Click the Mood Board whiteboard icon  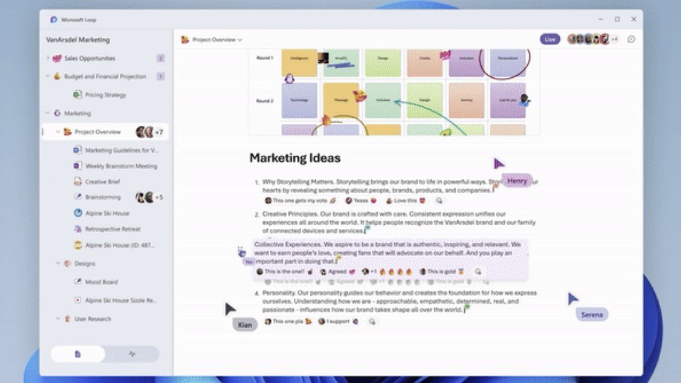(x=78, y=282)
